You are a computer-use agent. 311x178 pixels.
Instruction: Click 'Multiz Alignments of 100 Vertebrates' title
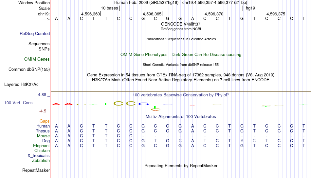point(181,117)
